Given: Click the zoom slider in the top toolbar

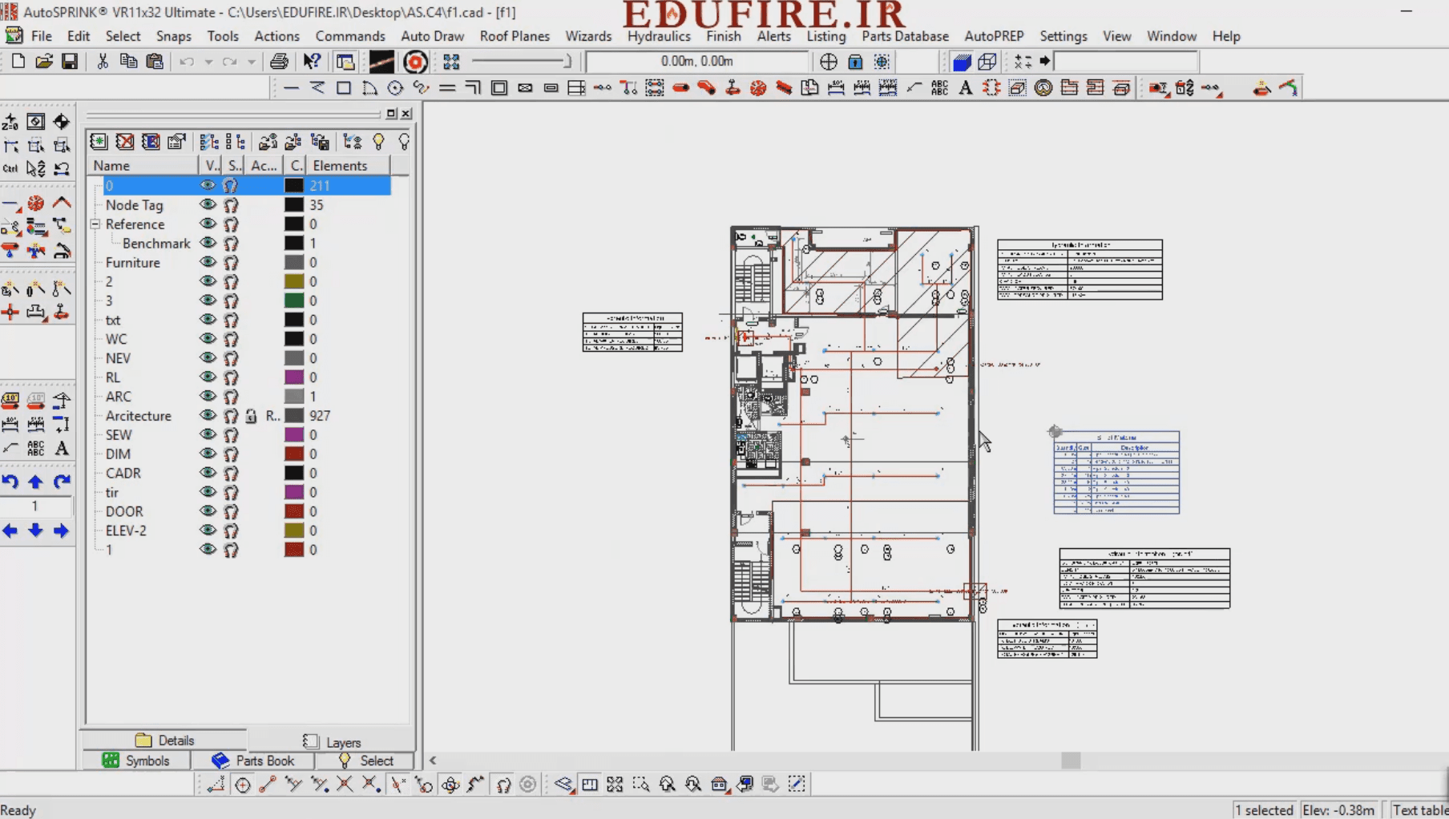Looking at the screenshot, I should [522, 62].
